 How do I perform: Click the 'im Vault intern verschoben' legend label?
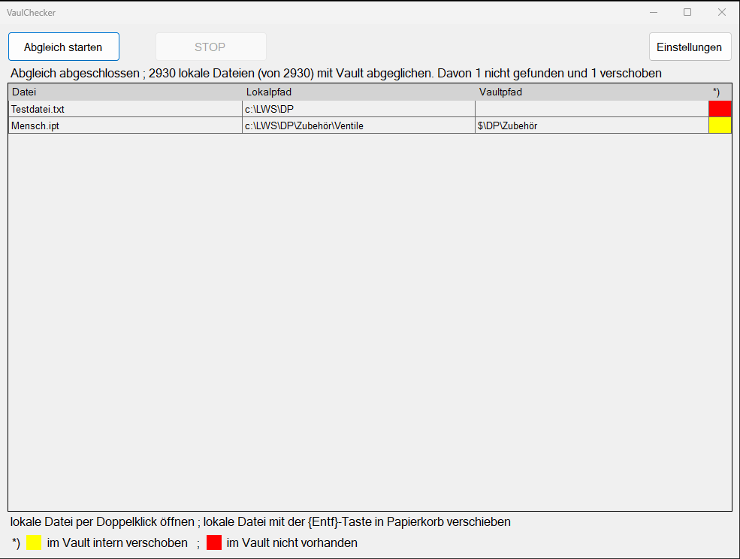pyautogui.click(x=117, y=543)
